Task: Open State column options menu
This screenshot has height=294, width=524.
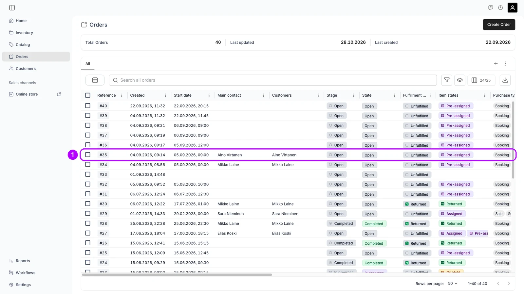Action: (395, 95)
